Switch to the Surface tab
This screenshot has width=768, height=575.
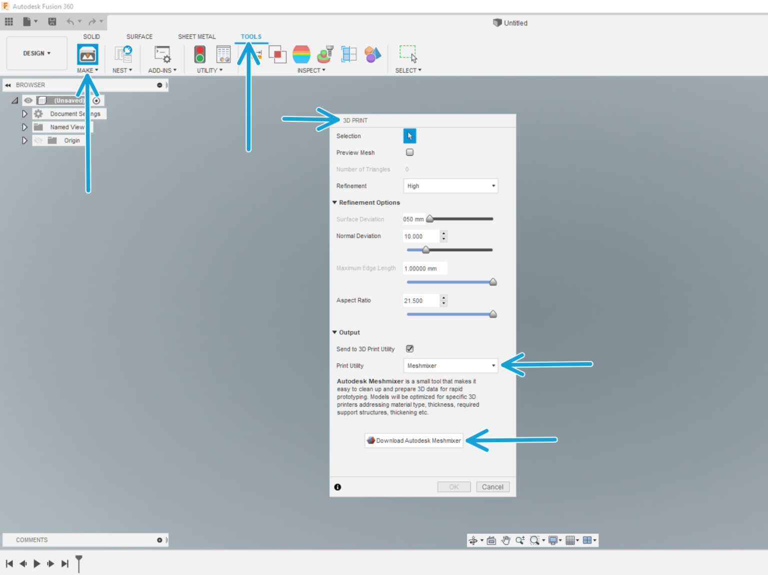coord(139,36)
